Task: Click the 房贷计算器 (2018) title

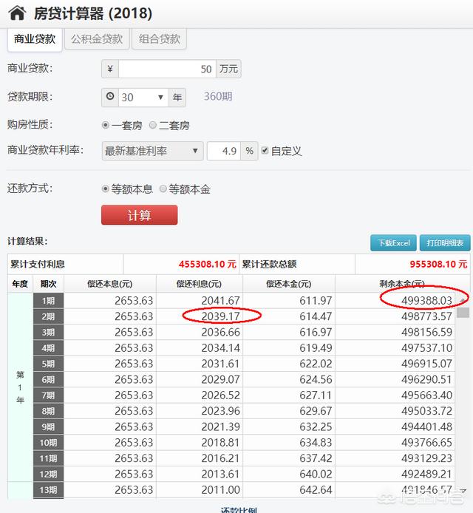Action: tap(93, 13)
